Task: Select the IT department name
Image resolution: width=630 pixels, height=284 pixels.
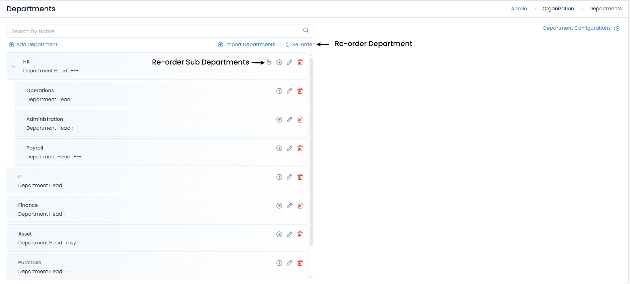Action: click(20, 176)
